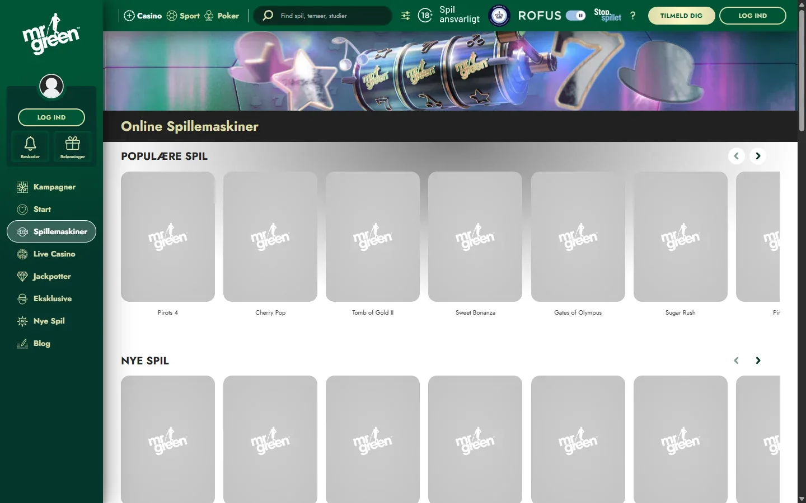Focus the 'Find spil, temaer, studier' search field
The image size is (806, 503).
[323, 16]
